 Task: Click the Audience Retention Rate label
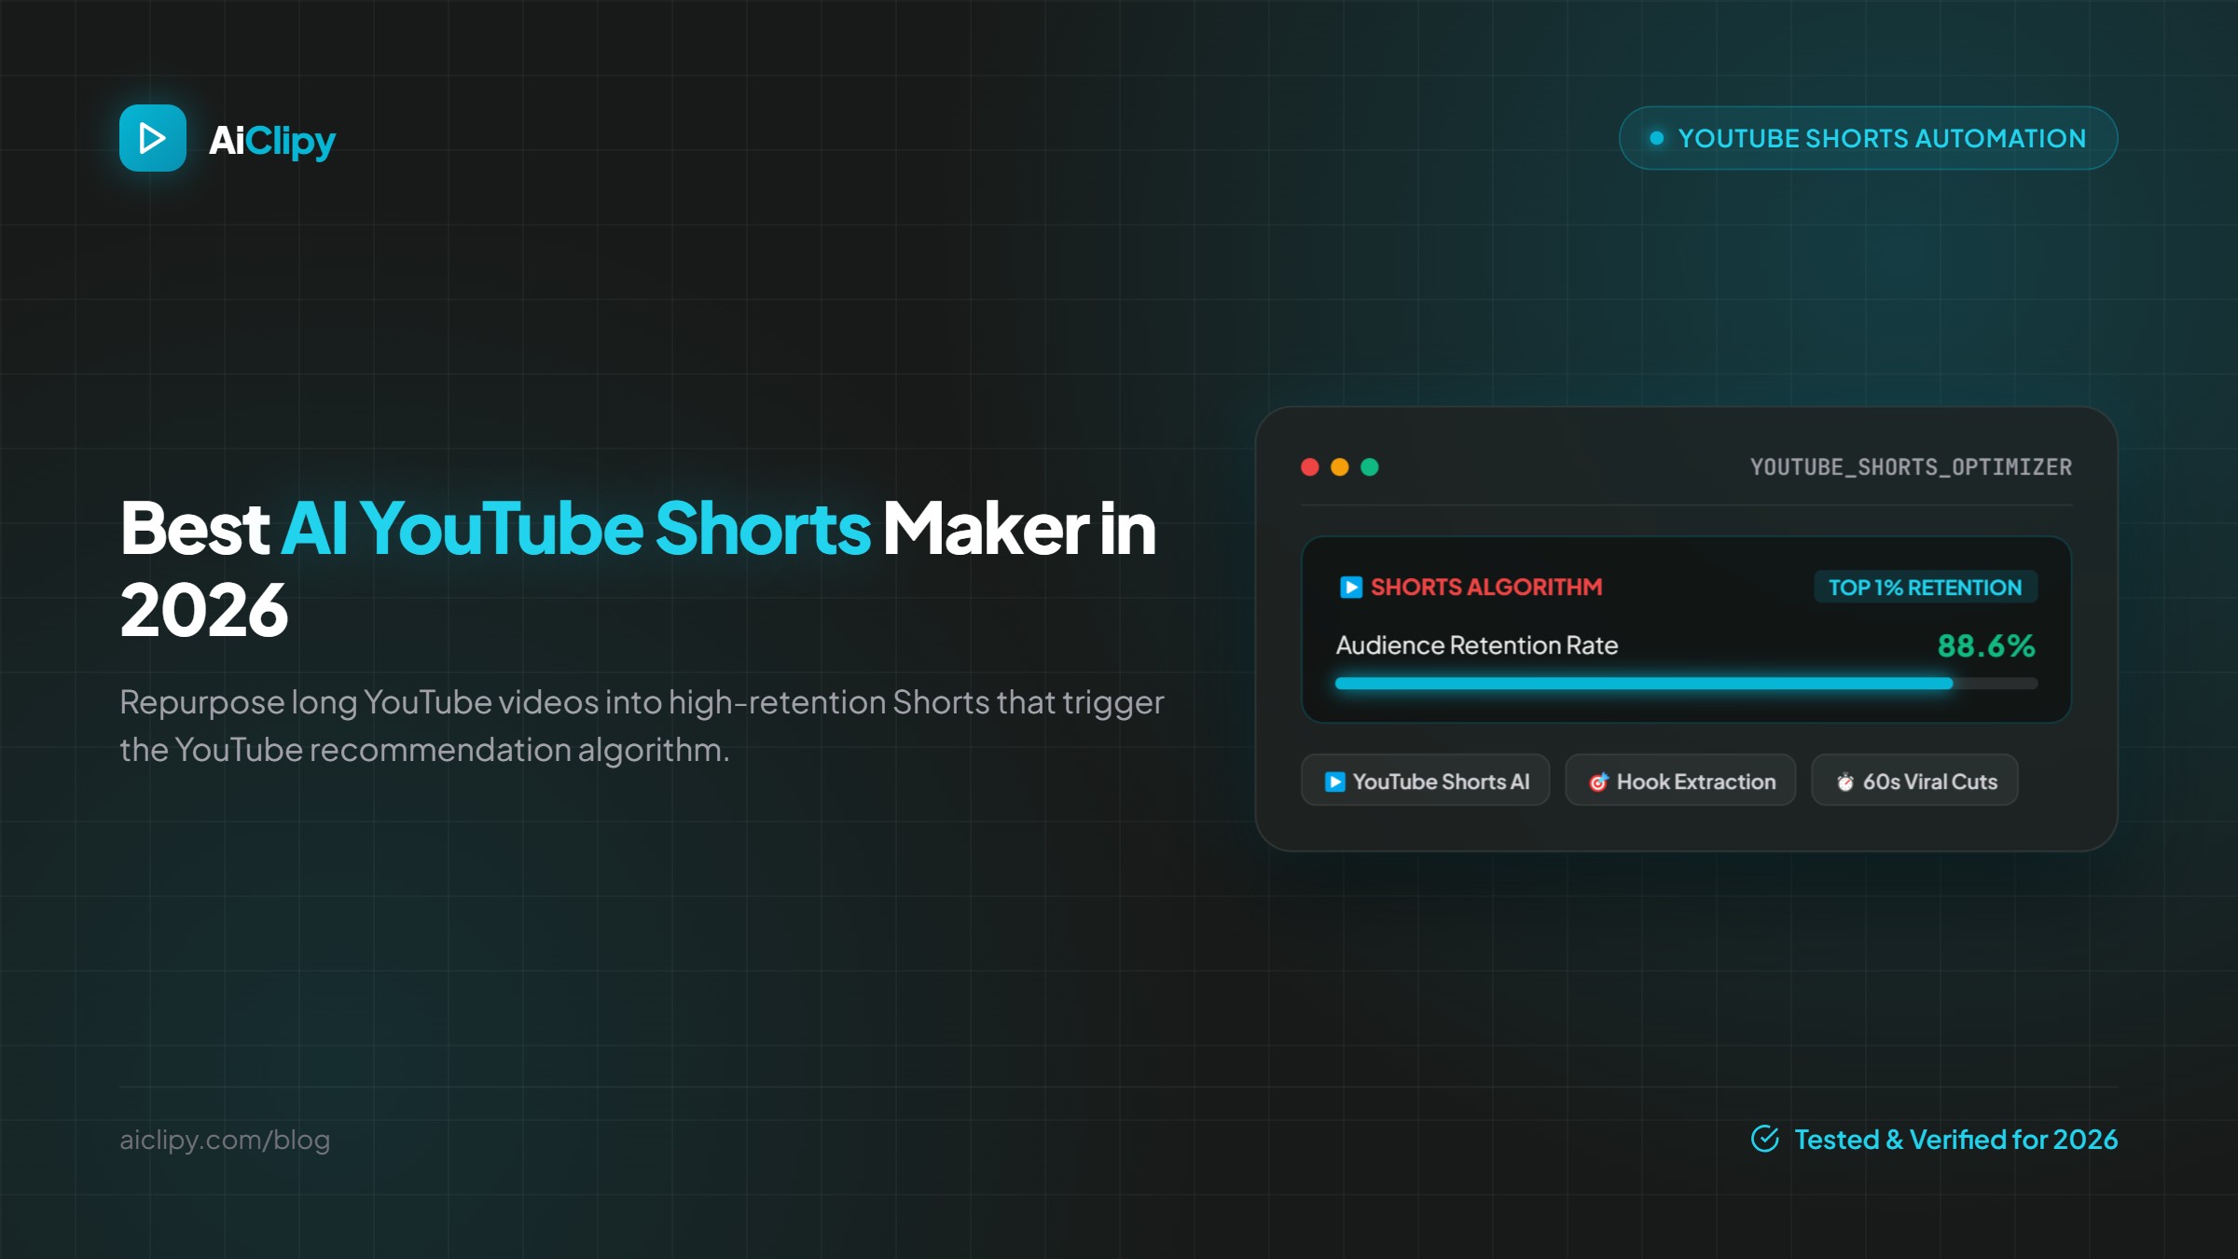pyautogui.click(x=1477, y=645)
